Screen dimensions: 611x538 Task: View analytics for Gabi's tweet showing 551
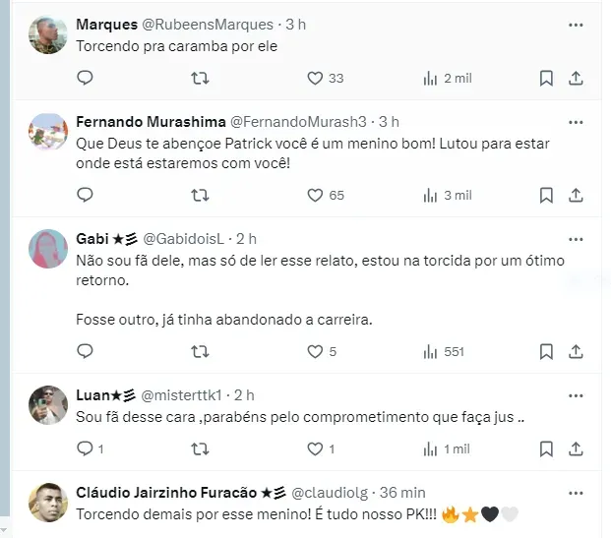[443, 351]
